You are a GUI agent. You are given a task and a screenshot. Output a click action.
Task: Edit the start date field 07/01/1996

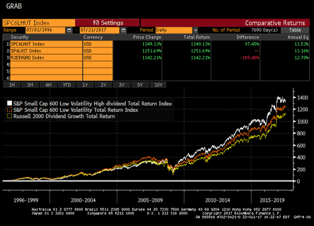[x=46, y=30]
